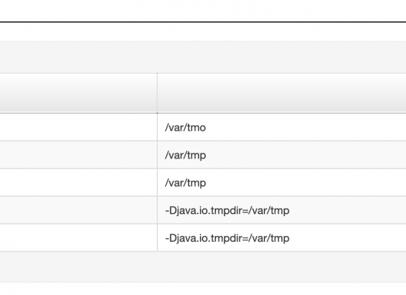Select the "/var/tmp" cell directly below "/var/tmo"
Screen dimensions: 406x295
[x=282, y=155]
